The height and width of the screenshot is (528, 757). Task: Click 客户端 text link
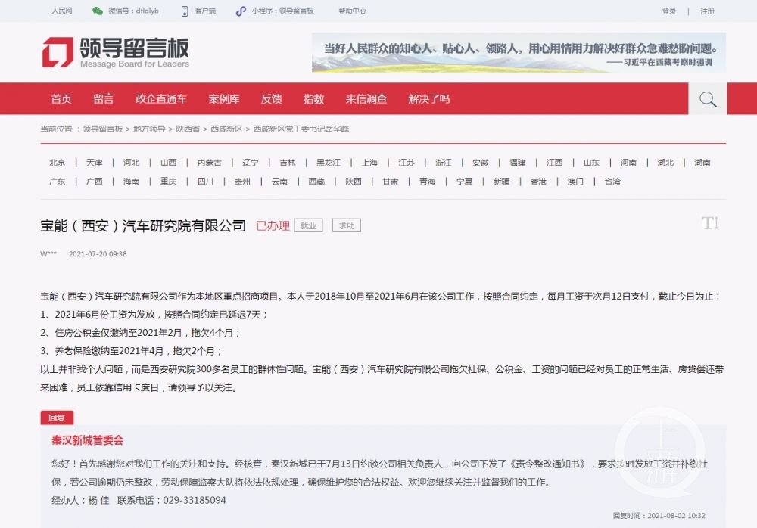coord(205,11)
